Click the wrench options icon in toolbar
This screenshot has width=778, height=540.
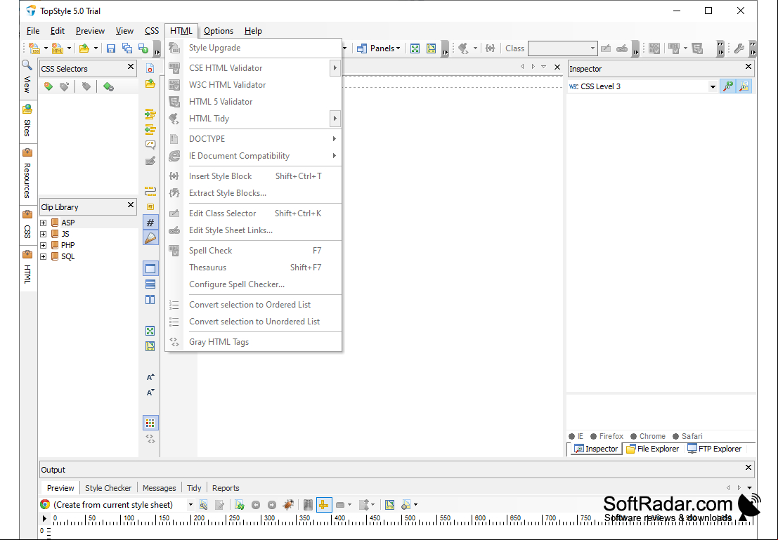(x=739, y=48)
